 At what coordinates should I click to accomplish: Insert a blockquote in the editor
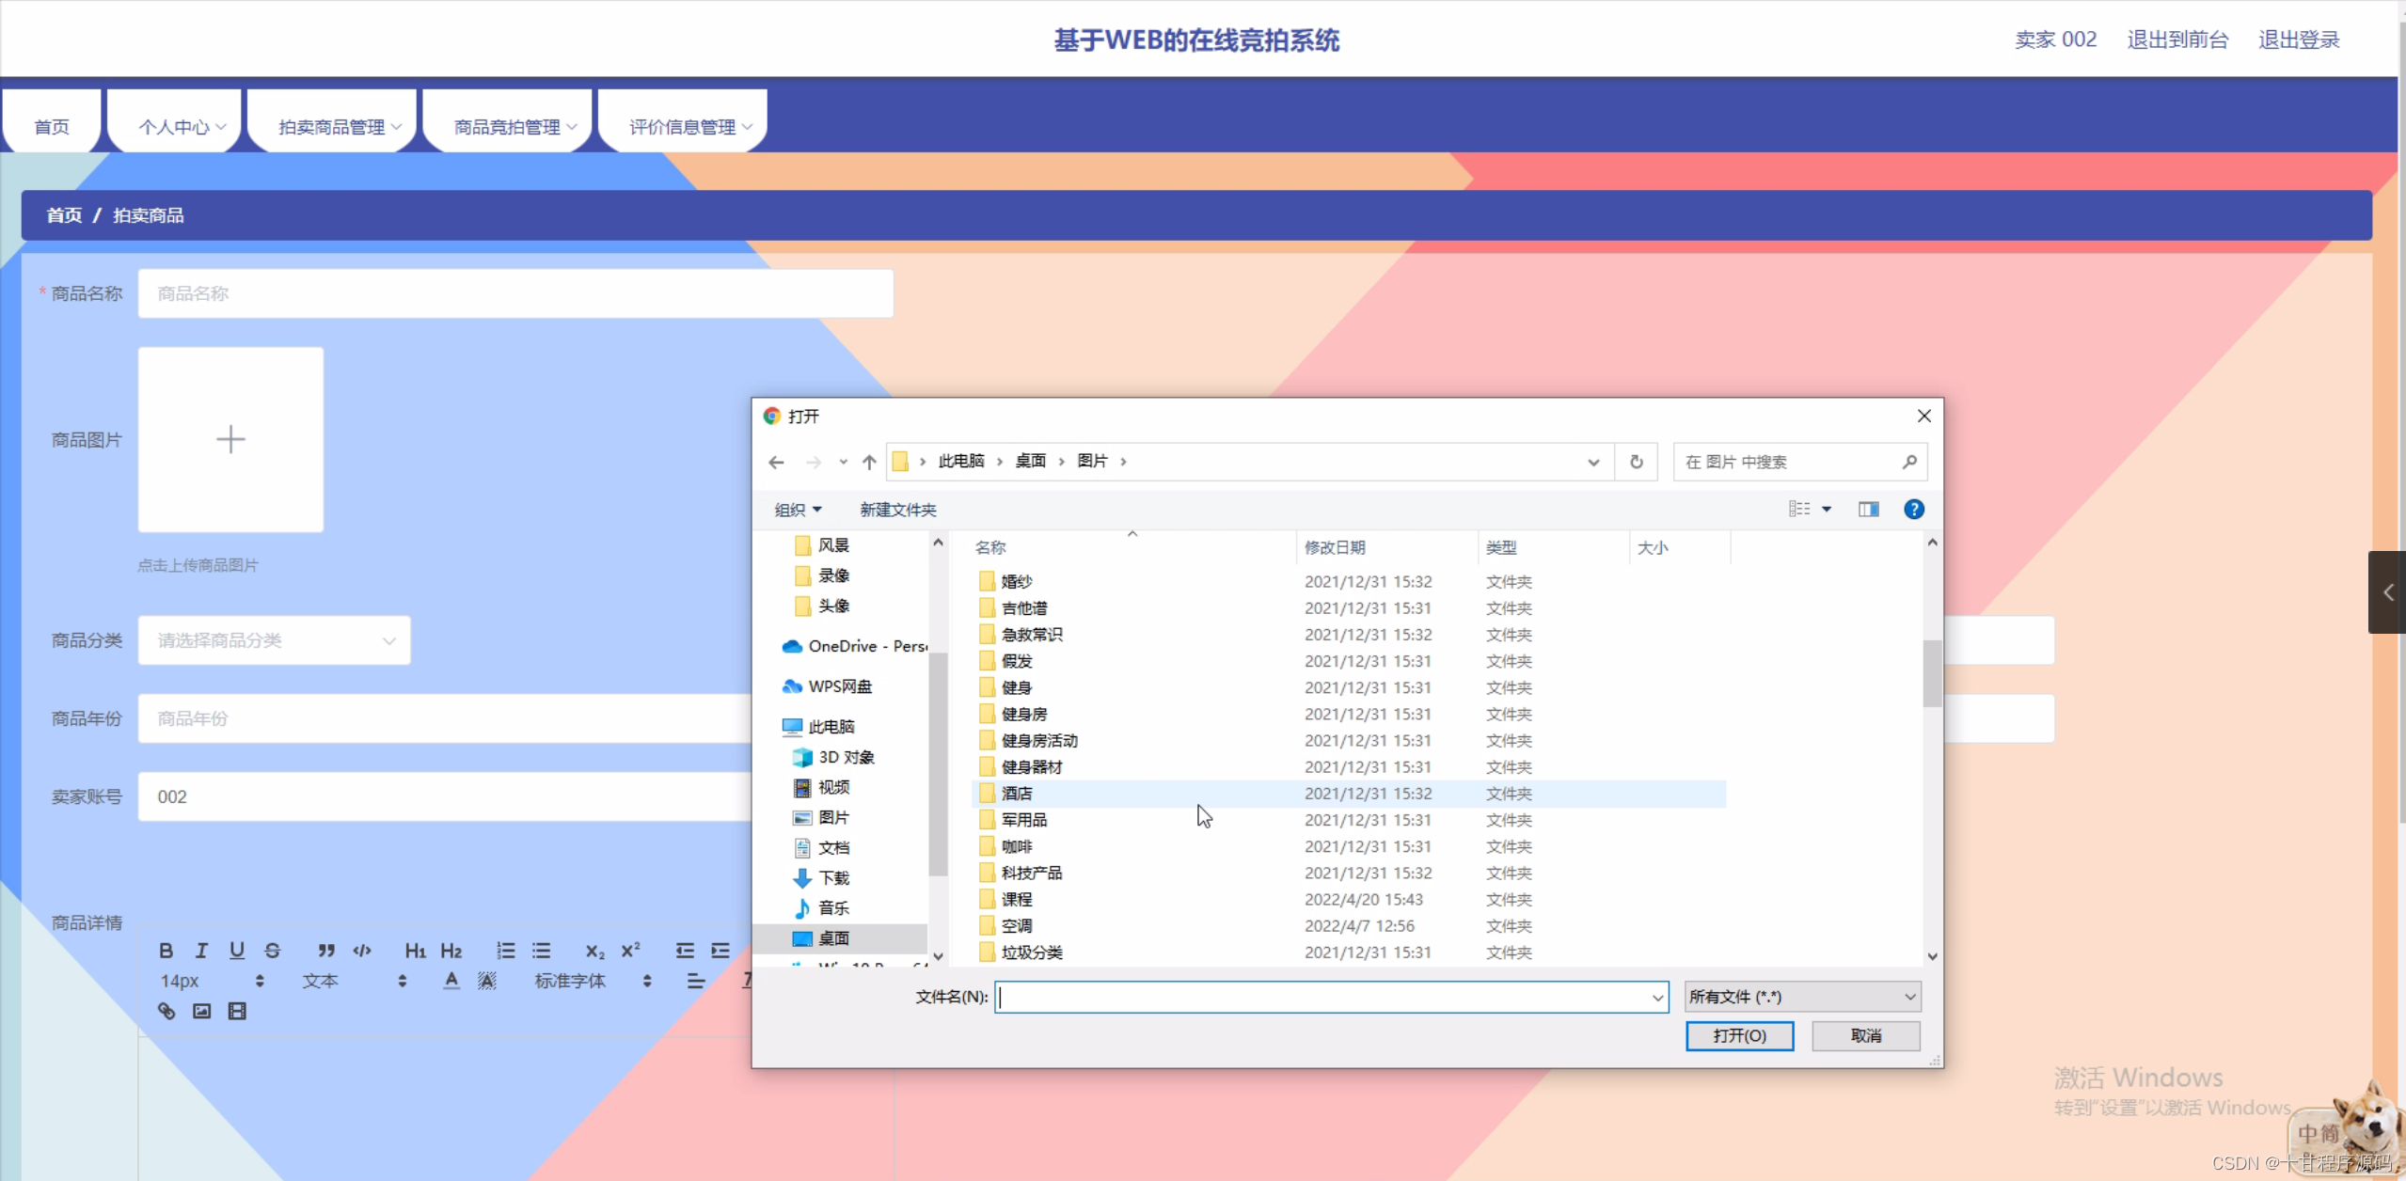click(x=325, y=951)
